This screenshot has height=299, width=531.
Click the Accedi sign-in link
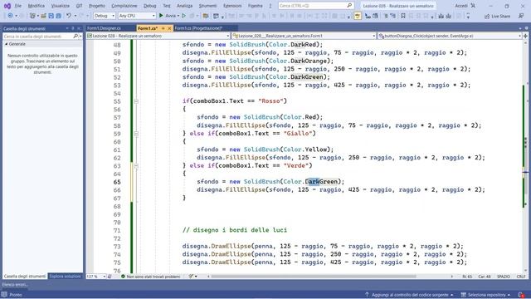tap(461, 6)
